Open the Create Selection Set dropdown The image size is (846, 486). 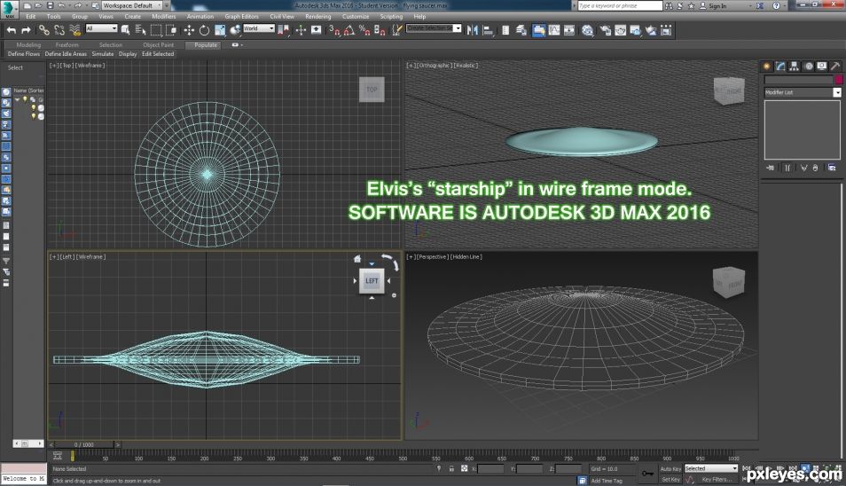434,28
